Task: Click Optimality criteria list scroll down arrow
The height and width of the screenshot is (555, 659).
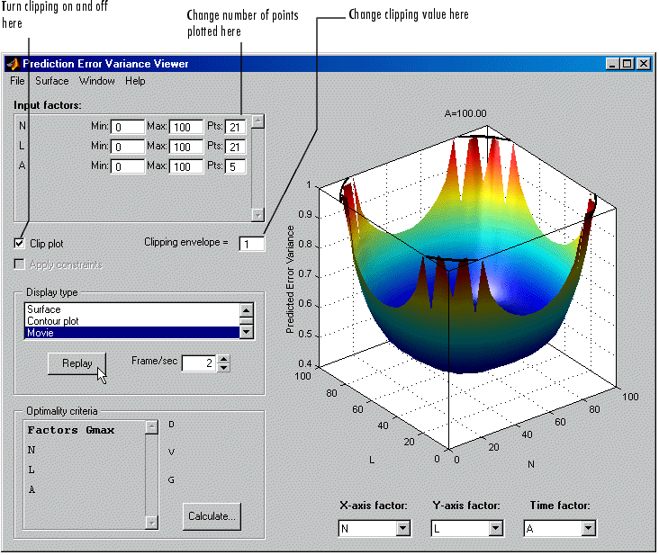Action: coord(151,523)
